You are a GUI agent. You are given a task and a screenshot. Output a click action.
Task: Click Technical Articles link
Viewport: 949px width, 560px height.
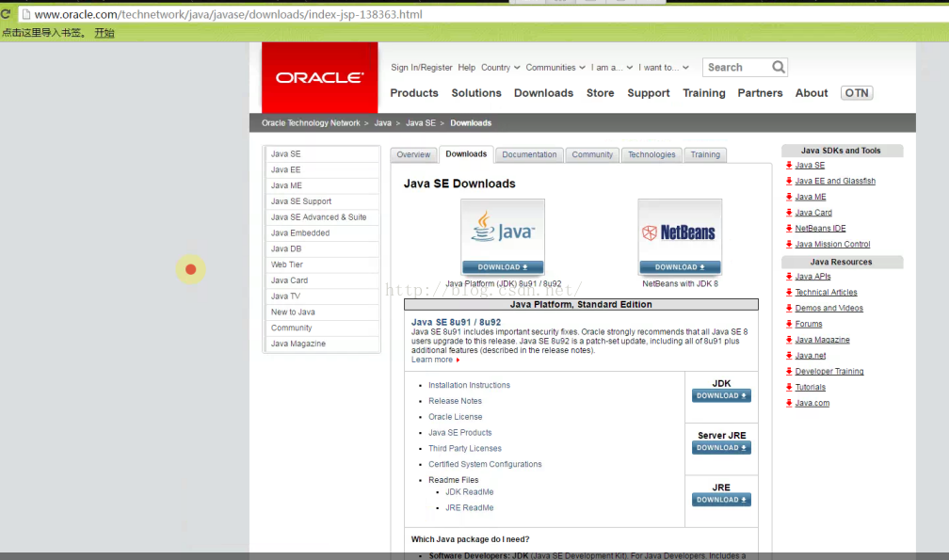pos(826,292)
